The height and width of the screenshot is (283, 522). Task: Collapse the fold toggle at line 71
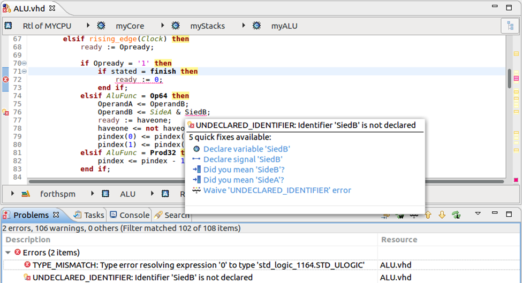pos(24,72)
